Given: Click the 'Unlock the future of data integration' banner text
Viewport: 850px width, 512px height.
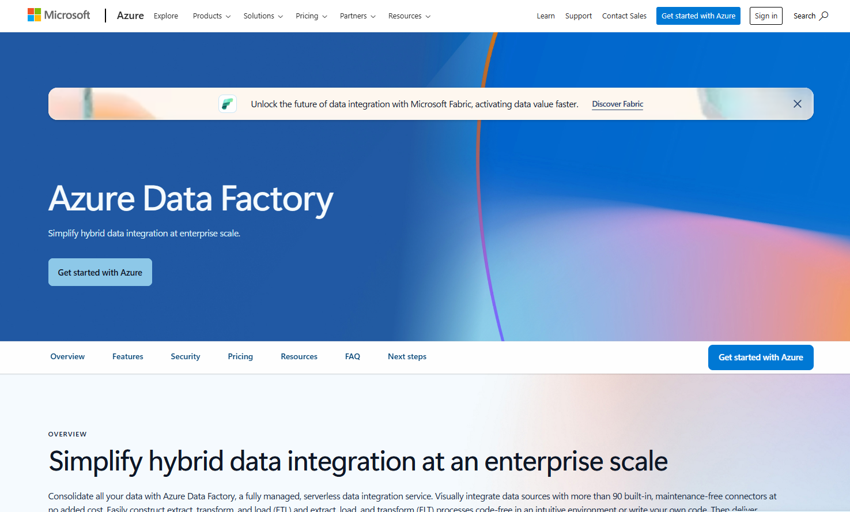Looking at the screenshot, I should (x=414, y=104).
